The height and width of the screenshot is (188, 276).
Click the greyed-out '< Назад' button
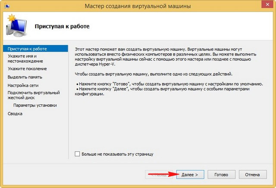pyautogui.click(x=159, y=175)
